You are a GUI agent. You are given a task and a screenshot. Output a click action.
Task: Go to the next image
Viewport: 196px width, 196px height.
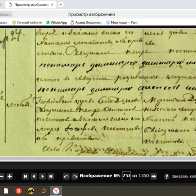click(x=43, y=176)
